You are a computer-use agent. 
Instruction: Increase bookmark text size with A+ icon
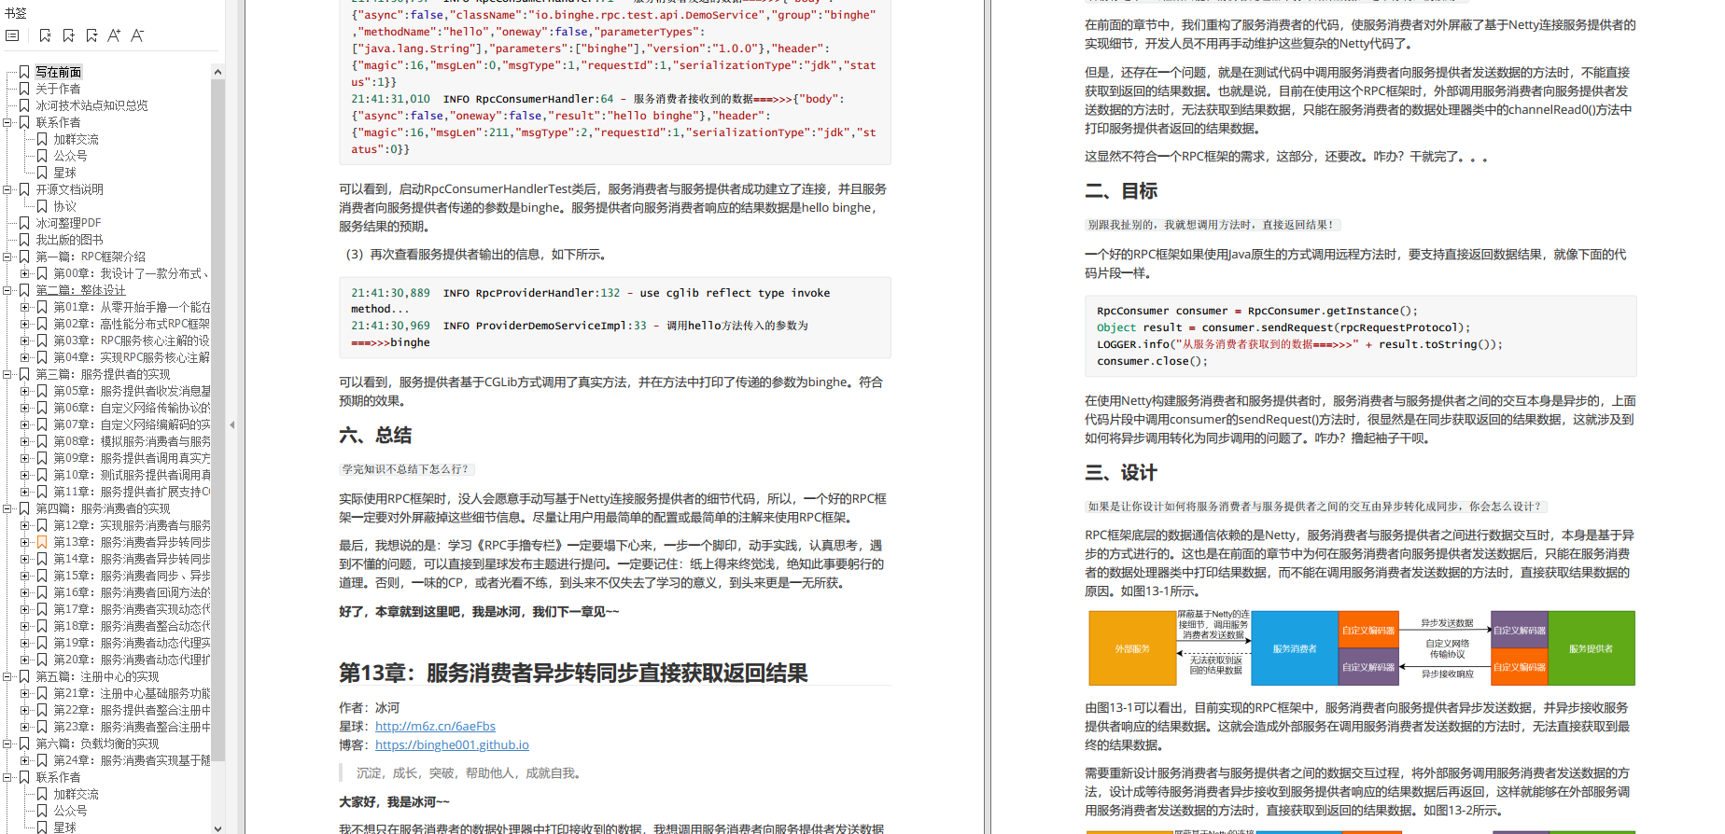[114, 35]
